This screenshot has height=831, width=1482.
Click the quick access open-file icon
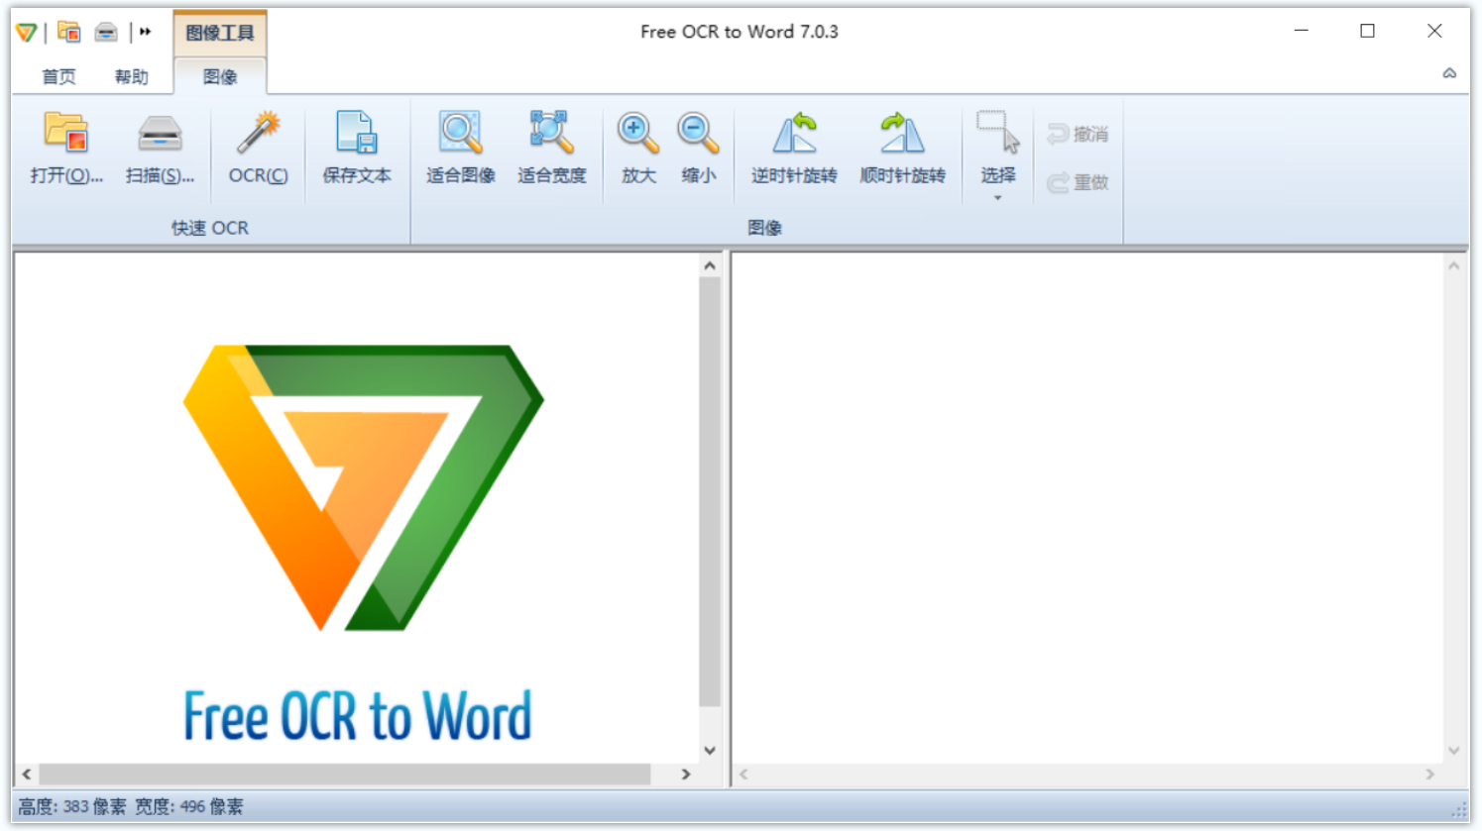point(68,32)
